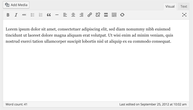Click the circular arrows refresh icon
This screenshot has width=193, height=110.
122,15
